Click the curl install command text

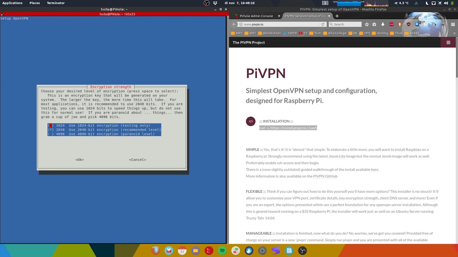[x=288, y=128]
